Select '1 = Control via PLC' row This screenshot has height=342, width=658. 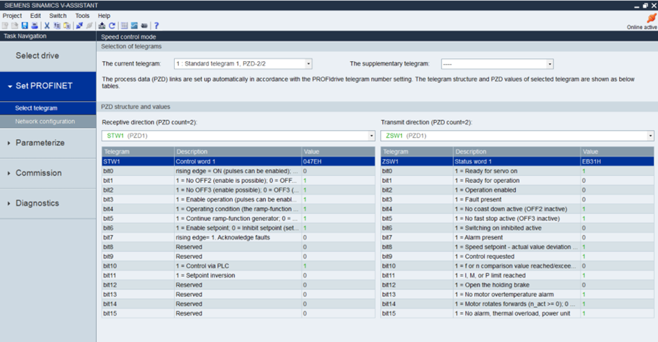tap(238, 266)
